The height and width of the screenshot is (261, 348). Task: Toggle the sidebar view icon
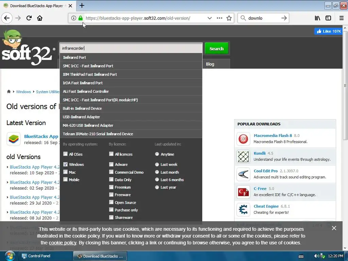click(x=328, y=18)
